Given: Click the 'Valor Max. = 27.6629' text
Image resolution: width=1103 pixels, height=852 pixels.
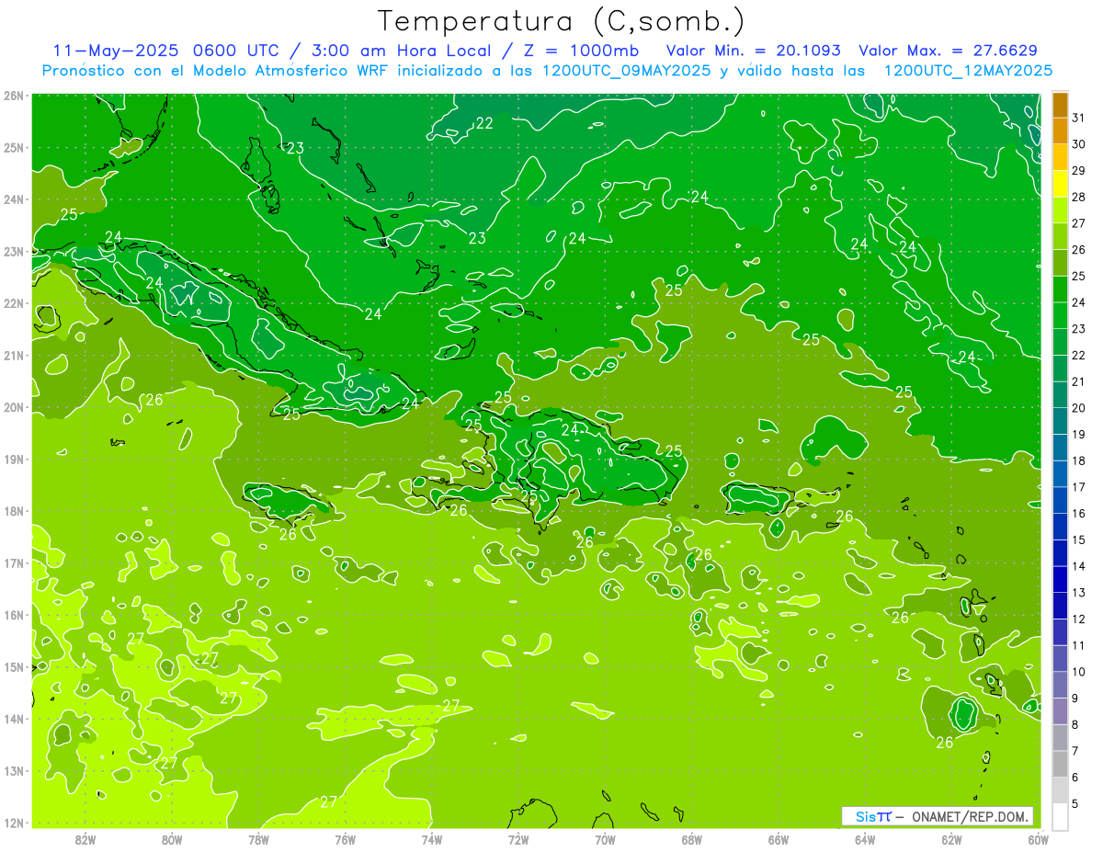Looking at the screenshot, I should [x=948, y=51].
